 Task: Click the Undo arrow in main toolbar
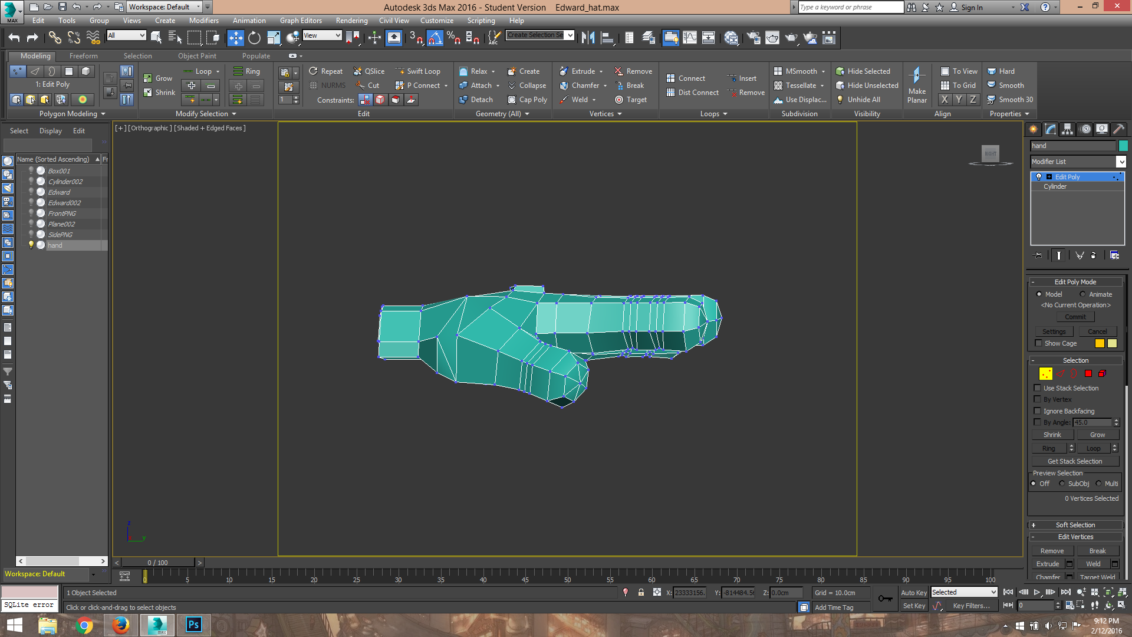pos(14,38)
